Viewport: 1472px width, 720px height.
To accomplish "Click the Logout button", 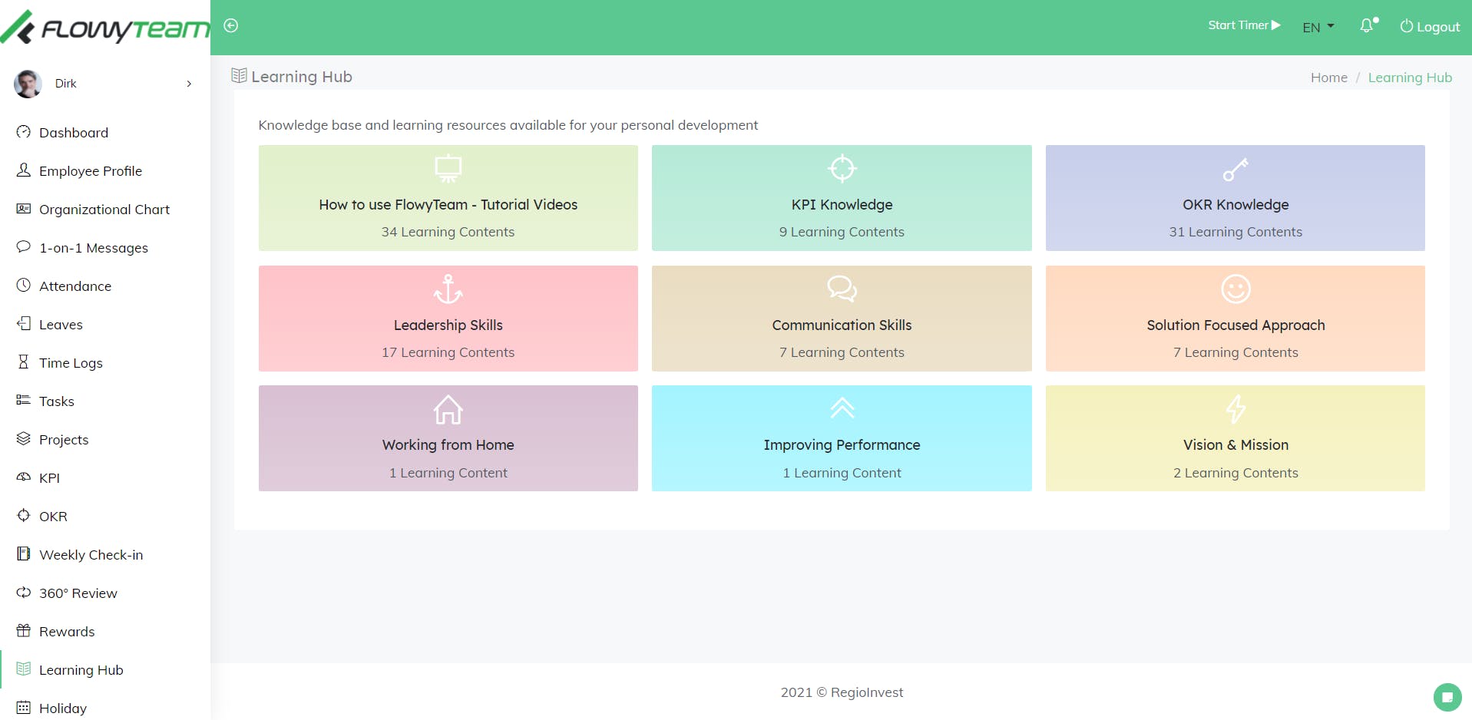I will (x=1430, y=27).
